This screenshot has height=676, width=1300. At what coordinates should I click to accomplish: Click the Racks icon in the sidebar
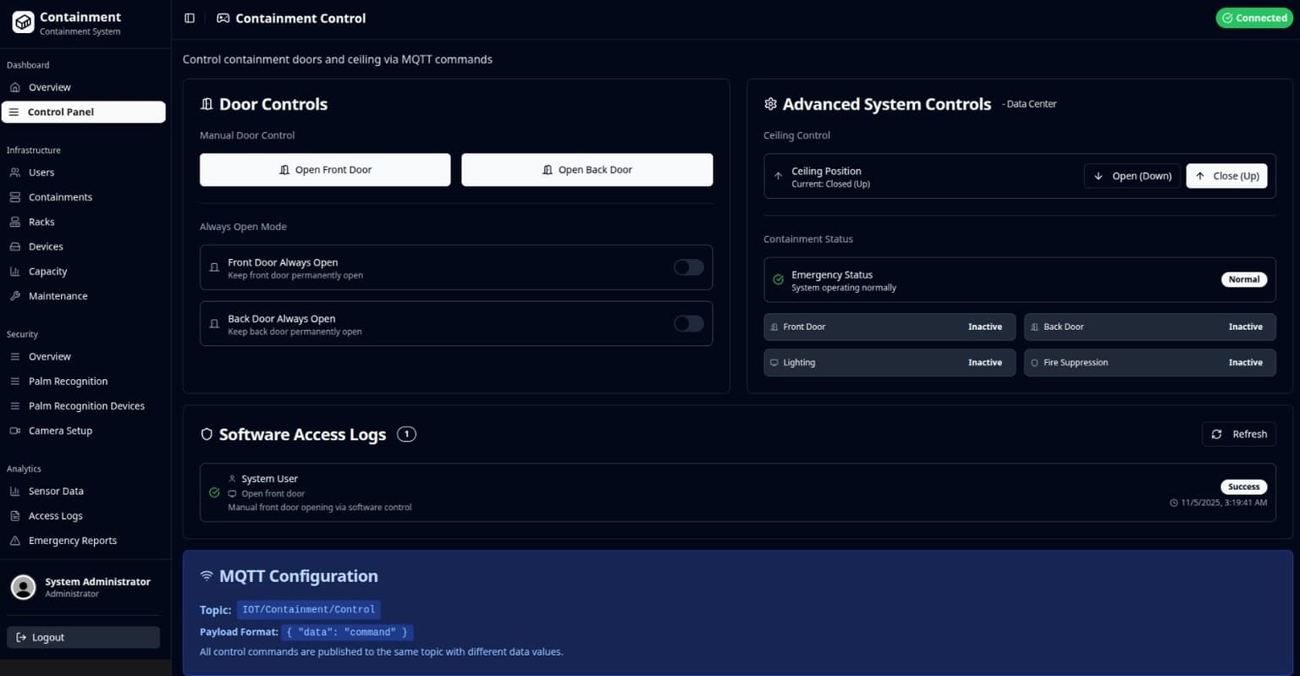point(15,222)
